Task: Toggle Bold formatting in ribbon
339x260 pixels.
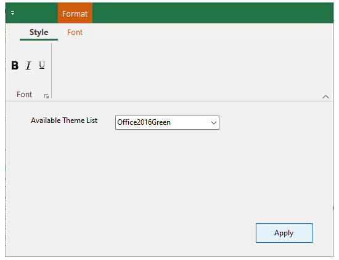Action: pyautogui.click(x=15, y=65)
